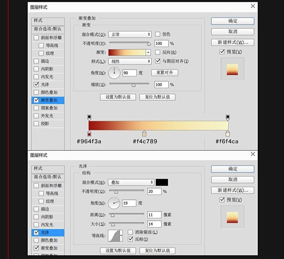Select 内发光 in the lower dialog style list
This screenshot has width=284, height=259.
(48, 225)
